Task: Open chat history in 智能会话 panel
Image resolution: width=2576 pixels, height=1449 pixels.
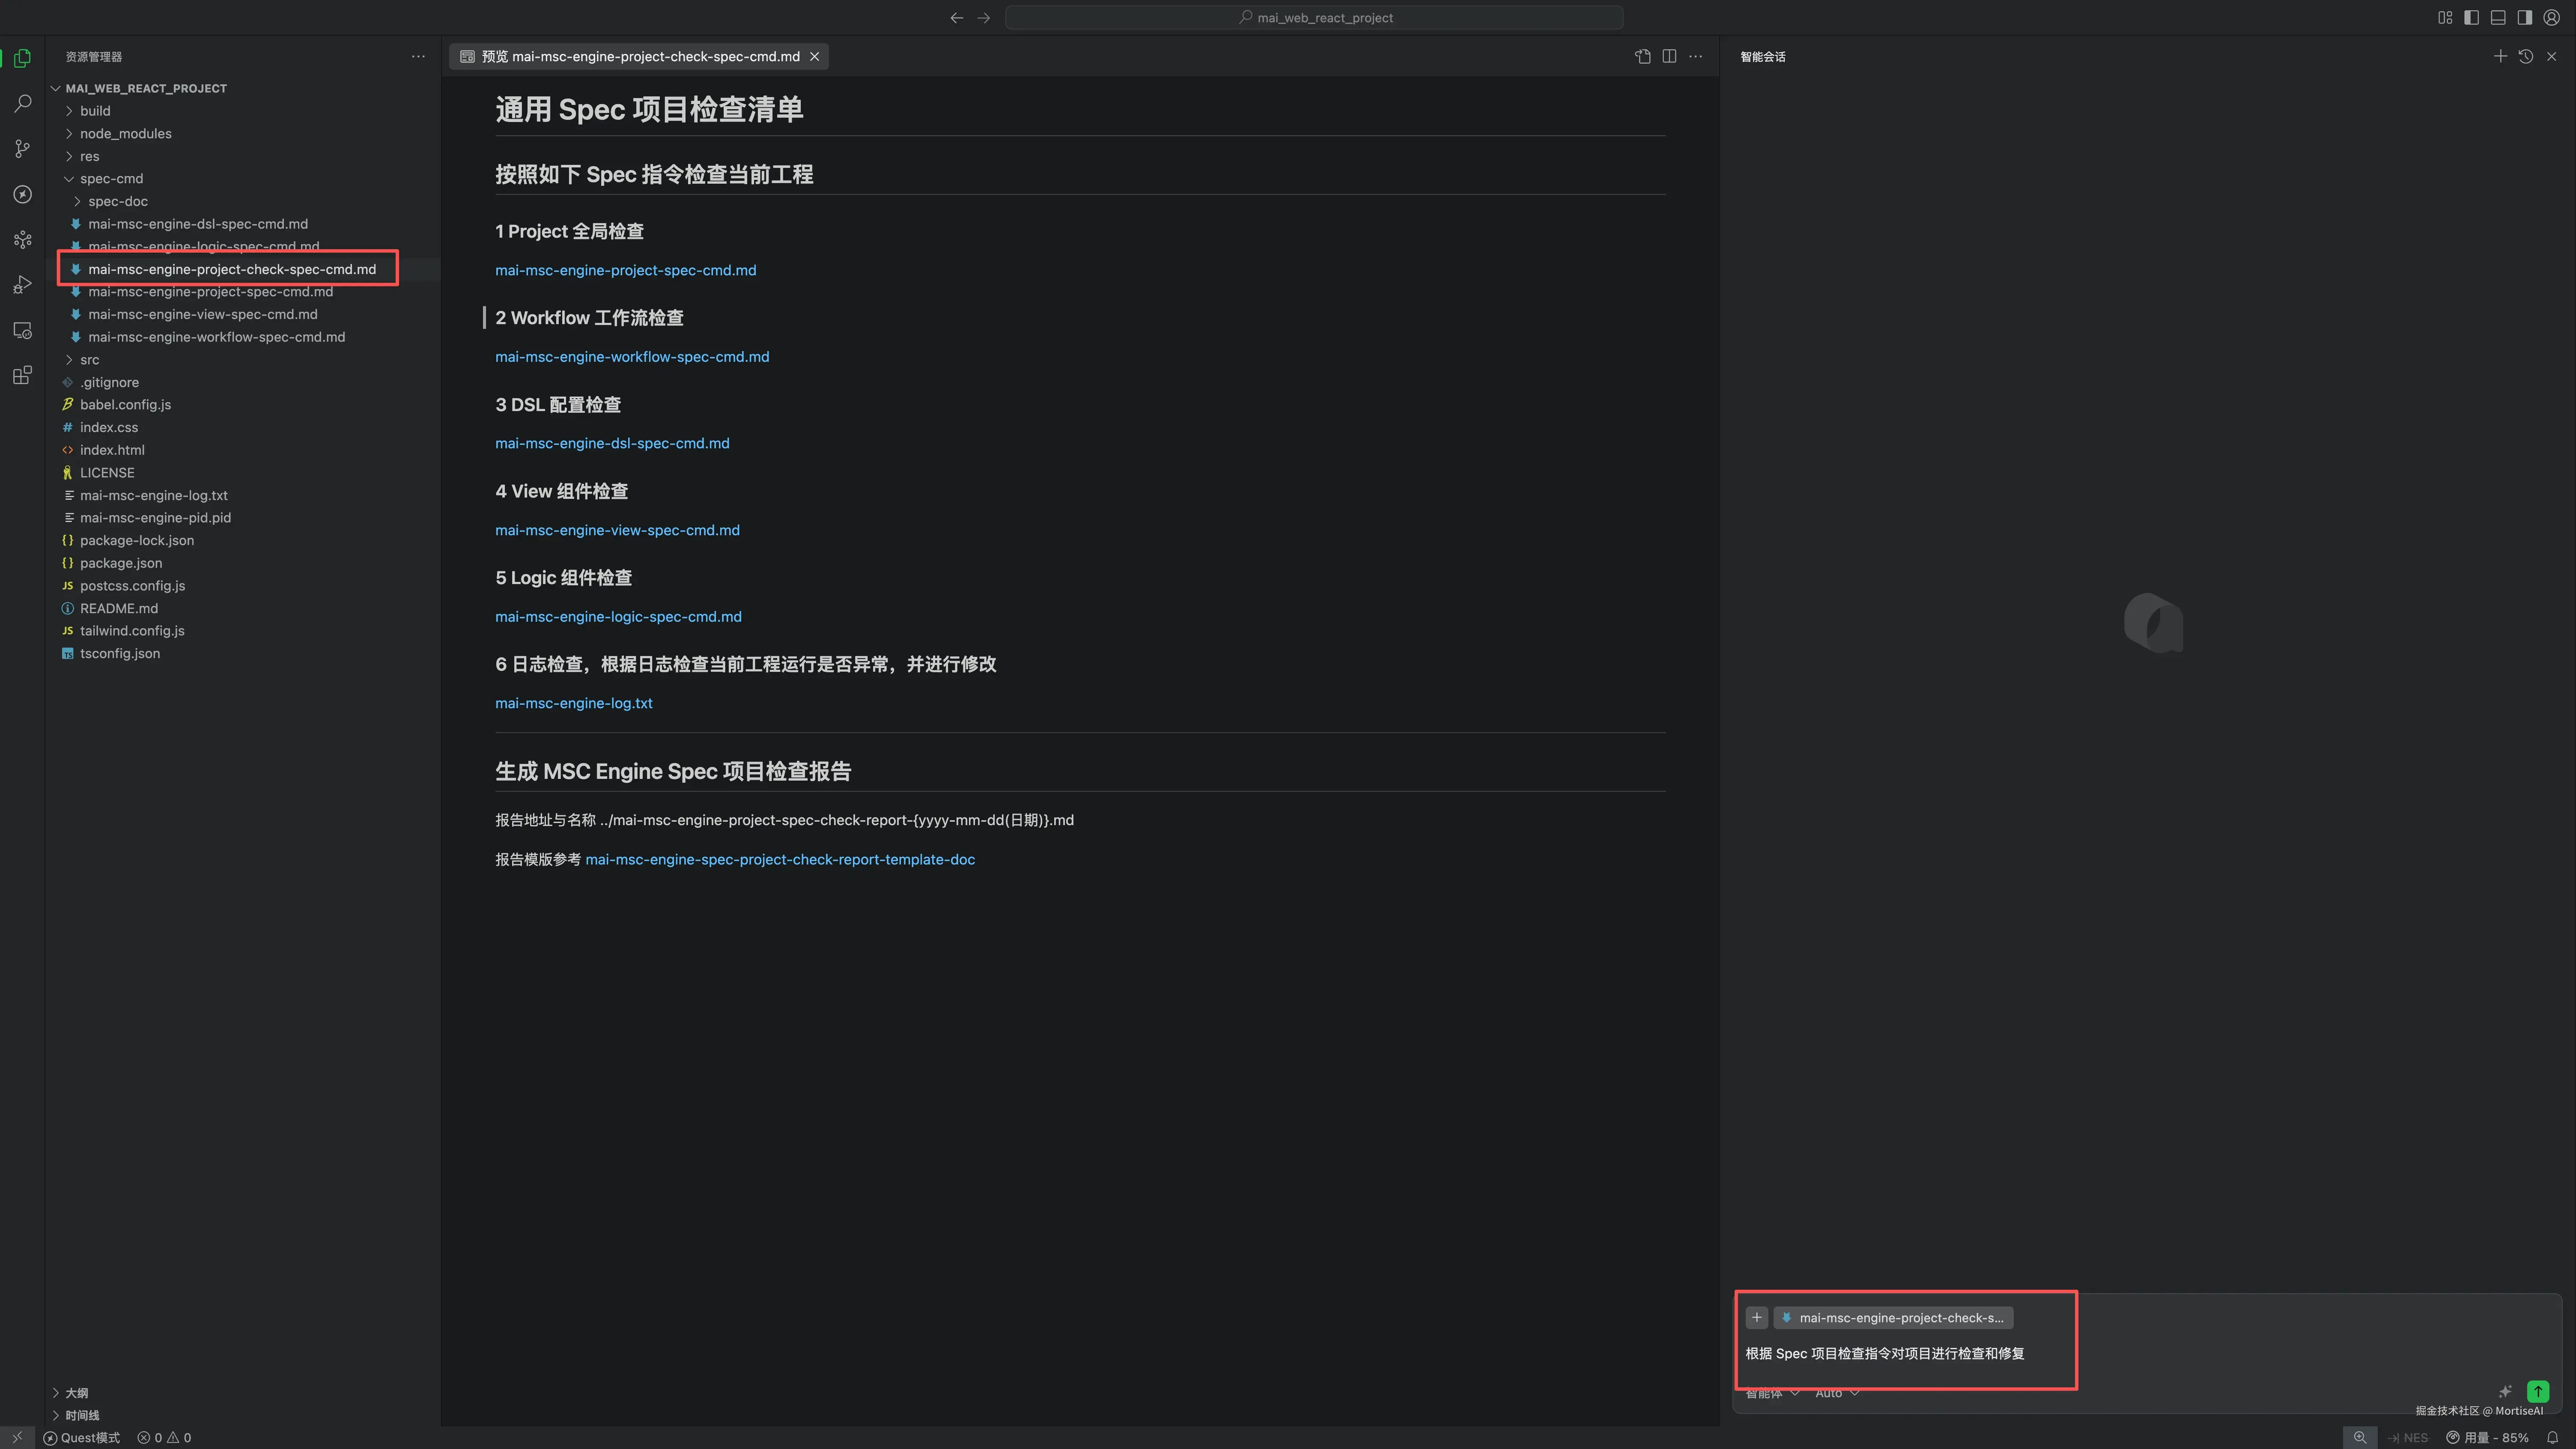Action: click(x=2525, y=57)
